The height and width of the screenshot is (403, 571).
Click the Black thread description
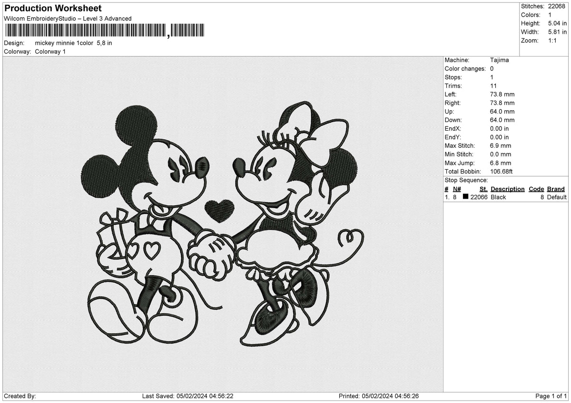[498, 197]
